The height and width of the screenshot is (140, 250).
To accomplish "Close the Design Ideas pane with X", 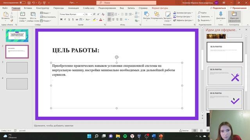I will pos(246,30).
